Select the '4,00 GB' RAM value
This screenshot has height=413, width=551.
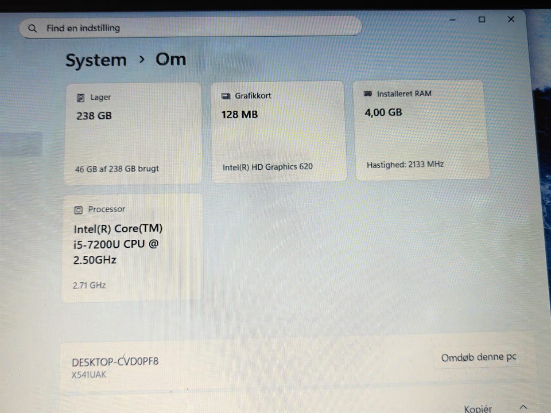click(x=383, y=112)
